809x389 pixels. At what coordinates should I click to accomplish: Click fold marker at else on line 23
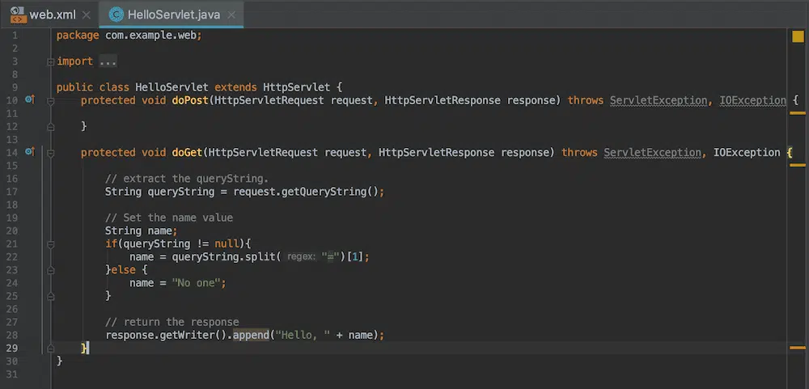[x=50, y=268]
